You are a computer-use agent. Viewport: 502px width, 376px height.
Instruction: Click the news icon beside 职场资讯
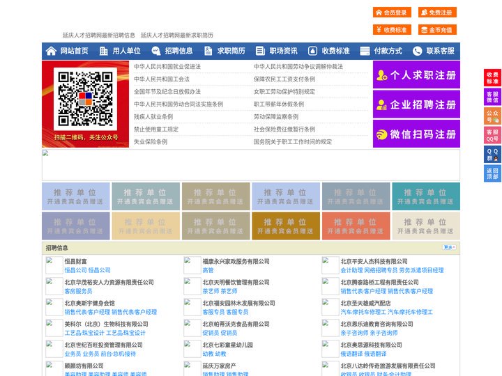[260, 51]
